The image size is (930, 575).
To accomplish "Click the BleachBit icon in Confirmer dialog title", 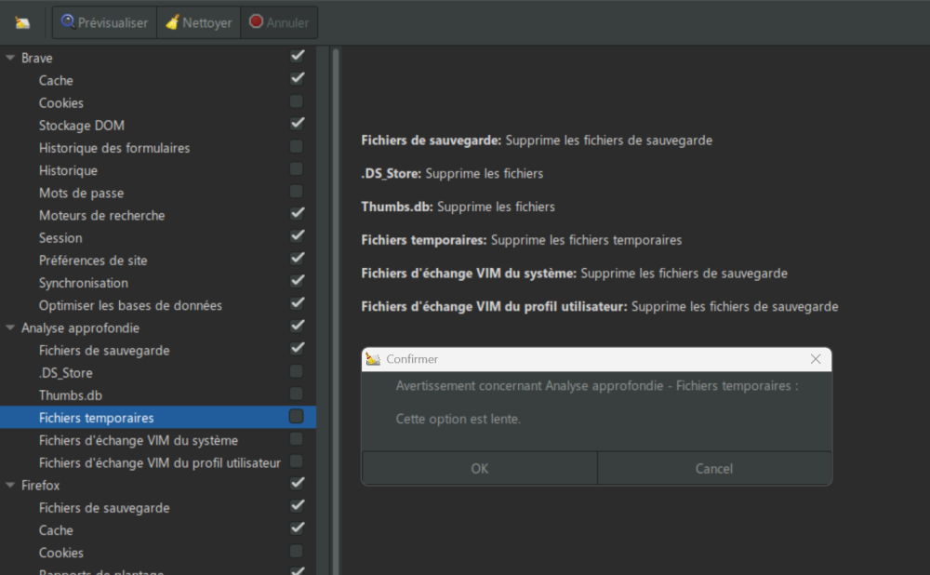I will coord(374,359).
